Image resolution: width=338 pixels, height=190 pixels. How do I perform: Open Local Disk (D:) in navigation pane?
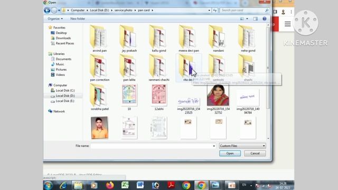coord(65,96)
